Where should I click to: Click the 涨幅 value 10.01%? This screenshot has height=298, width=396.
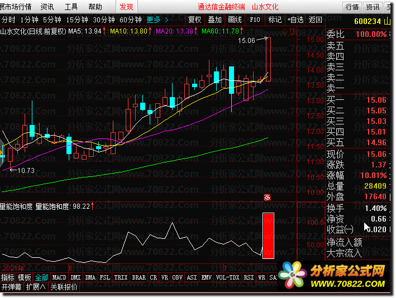tap(374, 175)
